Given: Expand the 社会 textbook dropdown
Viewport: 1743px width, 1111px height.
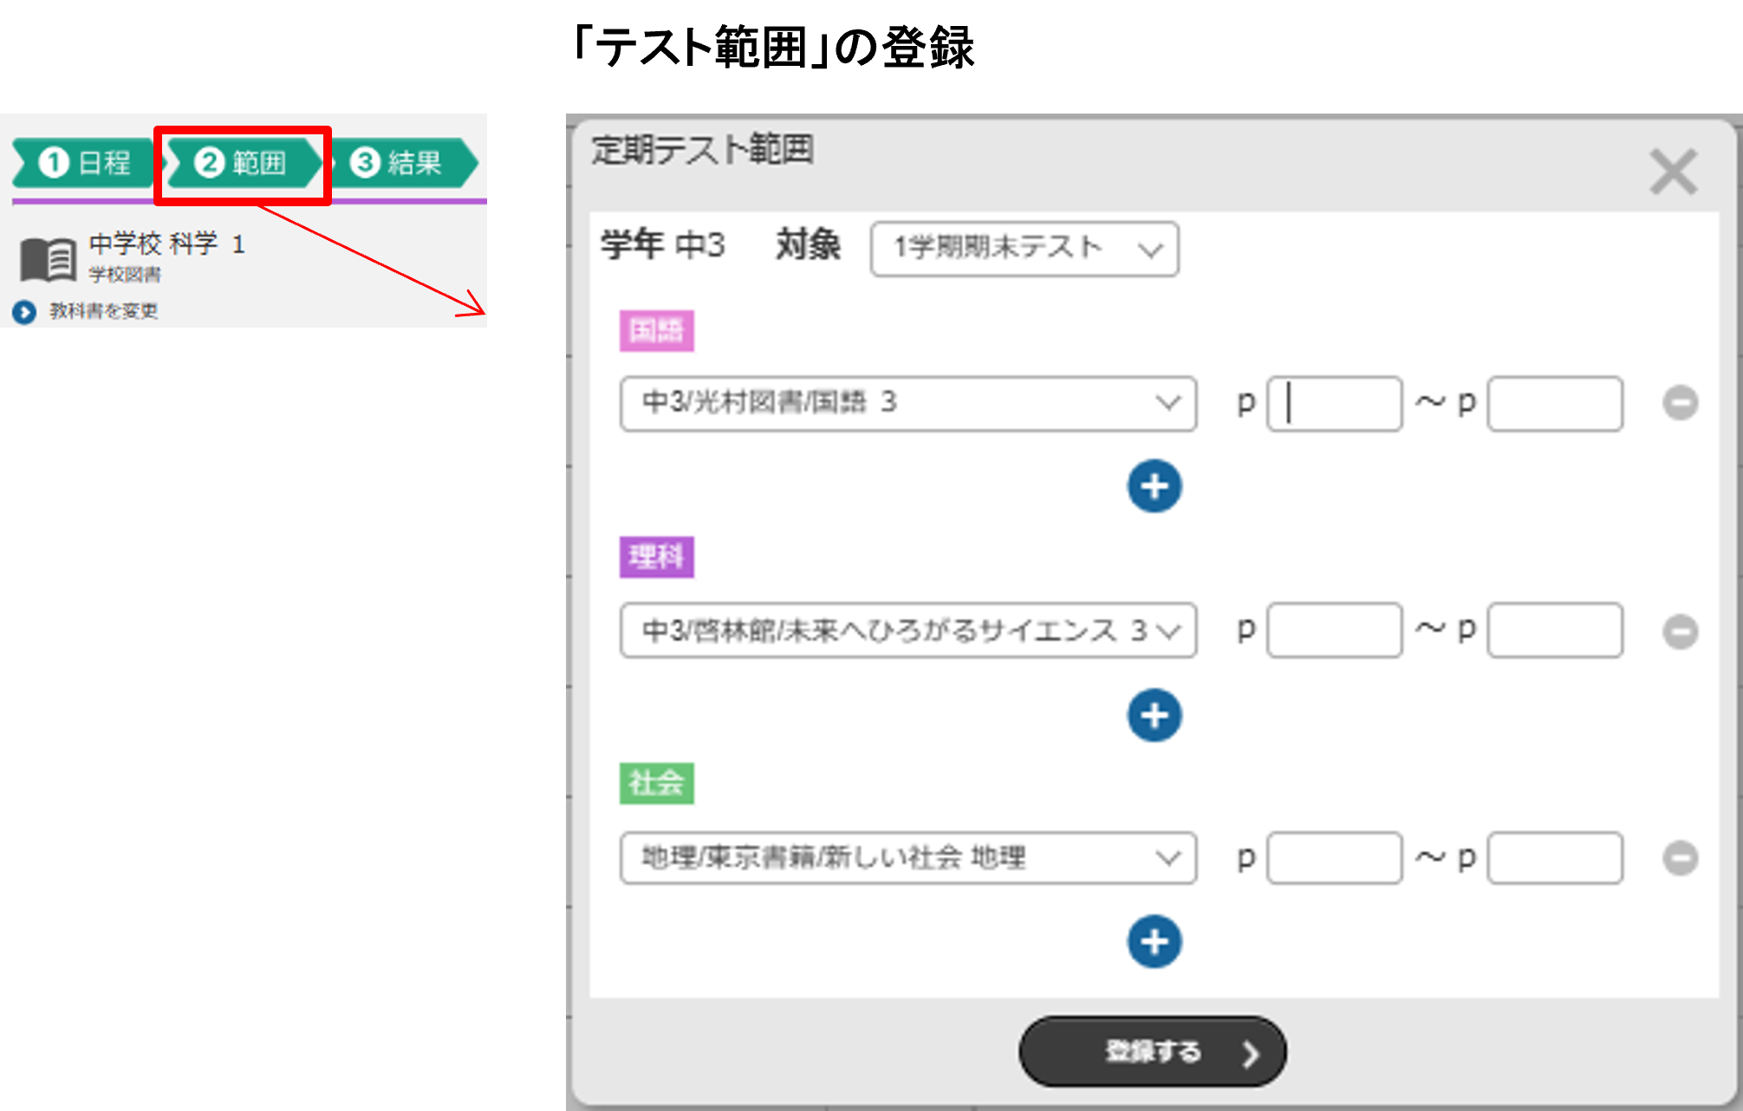Looking at the screenshot, I should tap(908, 858).
